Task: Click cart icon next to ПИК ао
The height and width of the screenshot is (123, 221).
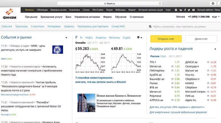Action: pos(208,96)
